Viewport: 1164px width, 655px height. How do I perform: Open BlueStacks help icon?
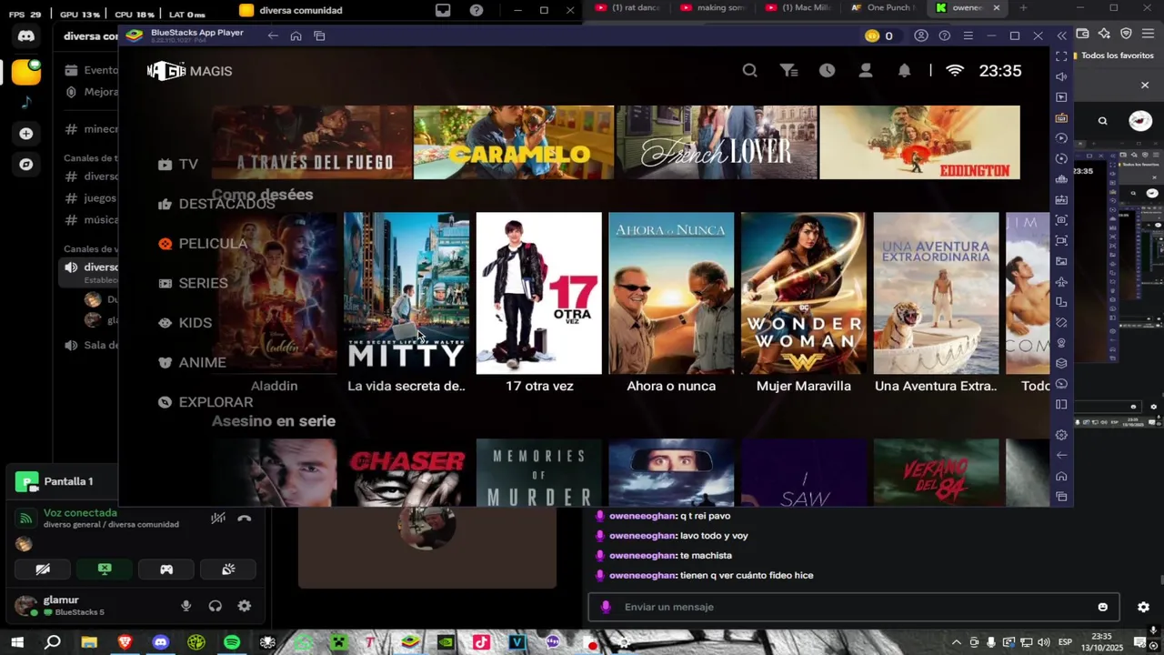(945, 35)
